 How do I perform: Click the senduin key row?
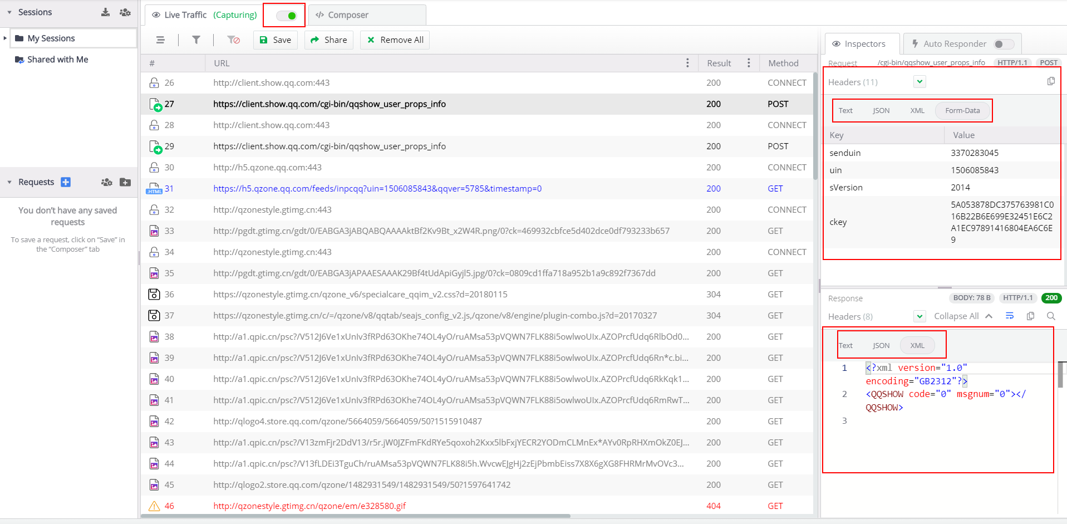click(942, 153)
